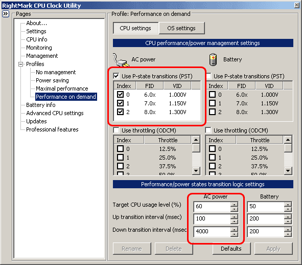
Task: Increase AC power up transition interval
Action: click(234, 217)
